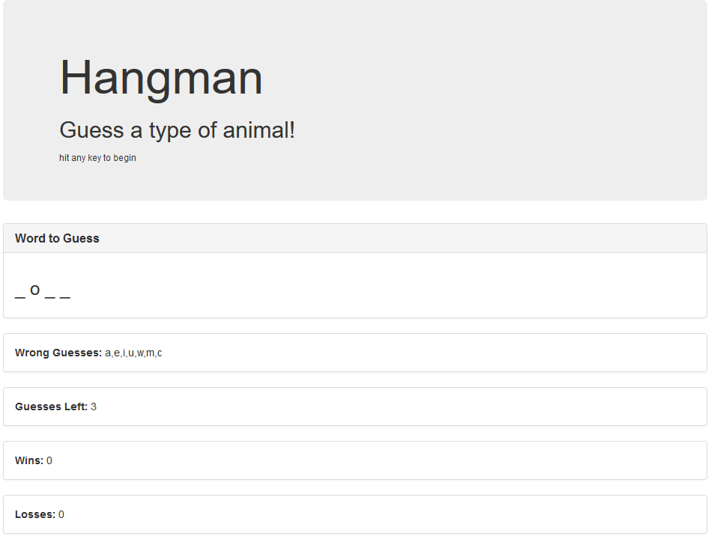Click the 'Wrong Guesses:' label
This screenshot has height=539, width=711.
click(58, 353)
